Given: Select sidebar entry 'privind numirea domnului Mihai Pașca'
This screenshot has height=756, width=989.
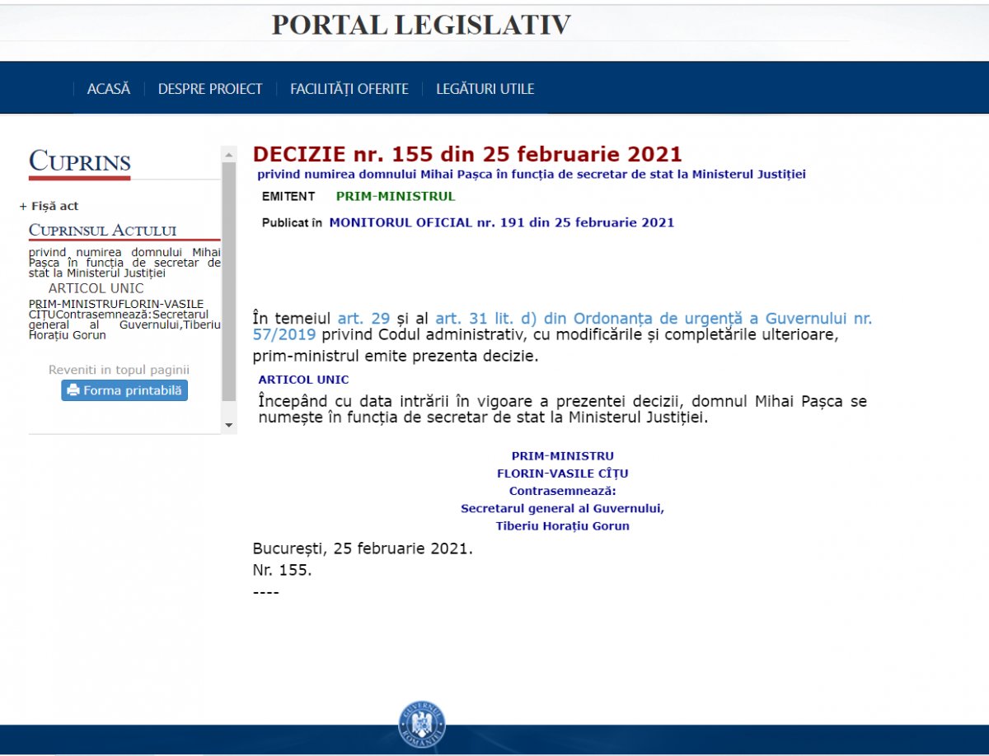Looking at the screenshot, I should [x=124, y=262].
